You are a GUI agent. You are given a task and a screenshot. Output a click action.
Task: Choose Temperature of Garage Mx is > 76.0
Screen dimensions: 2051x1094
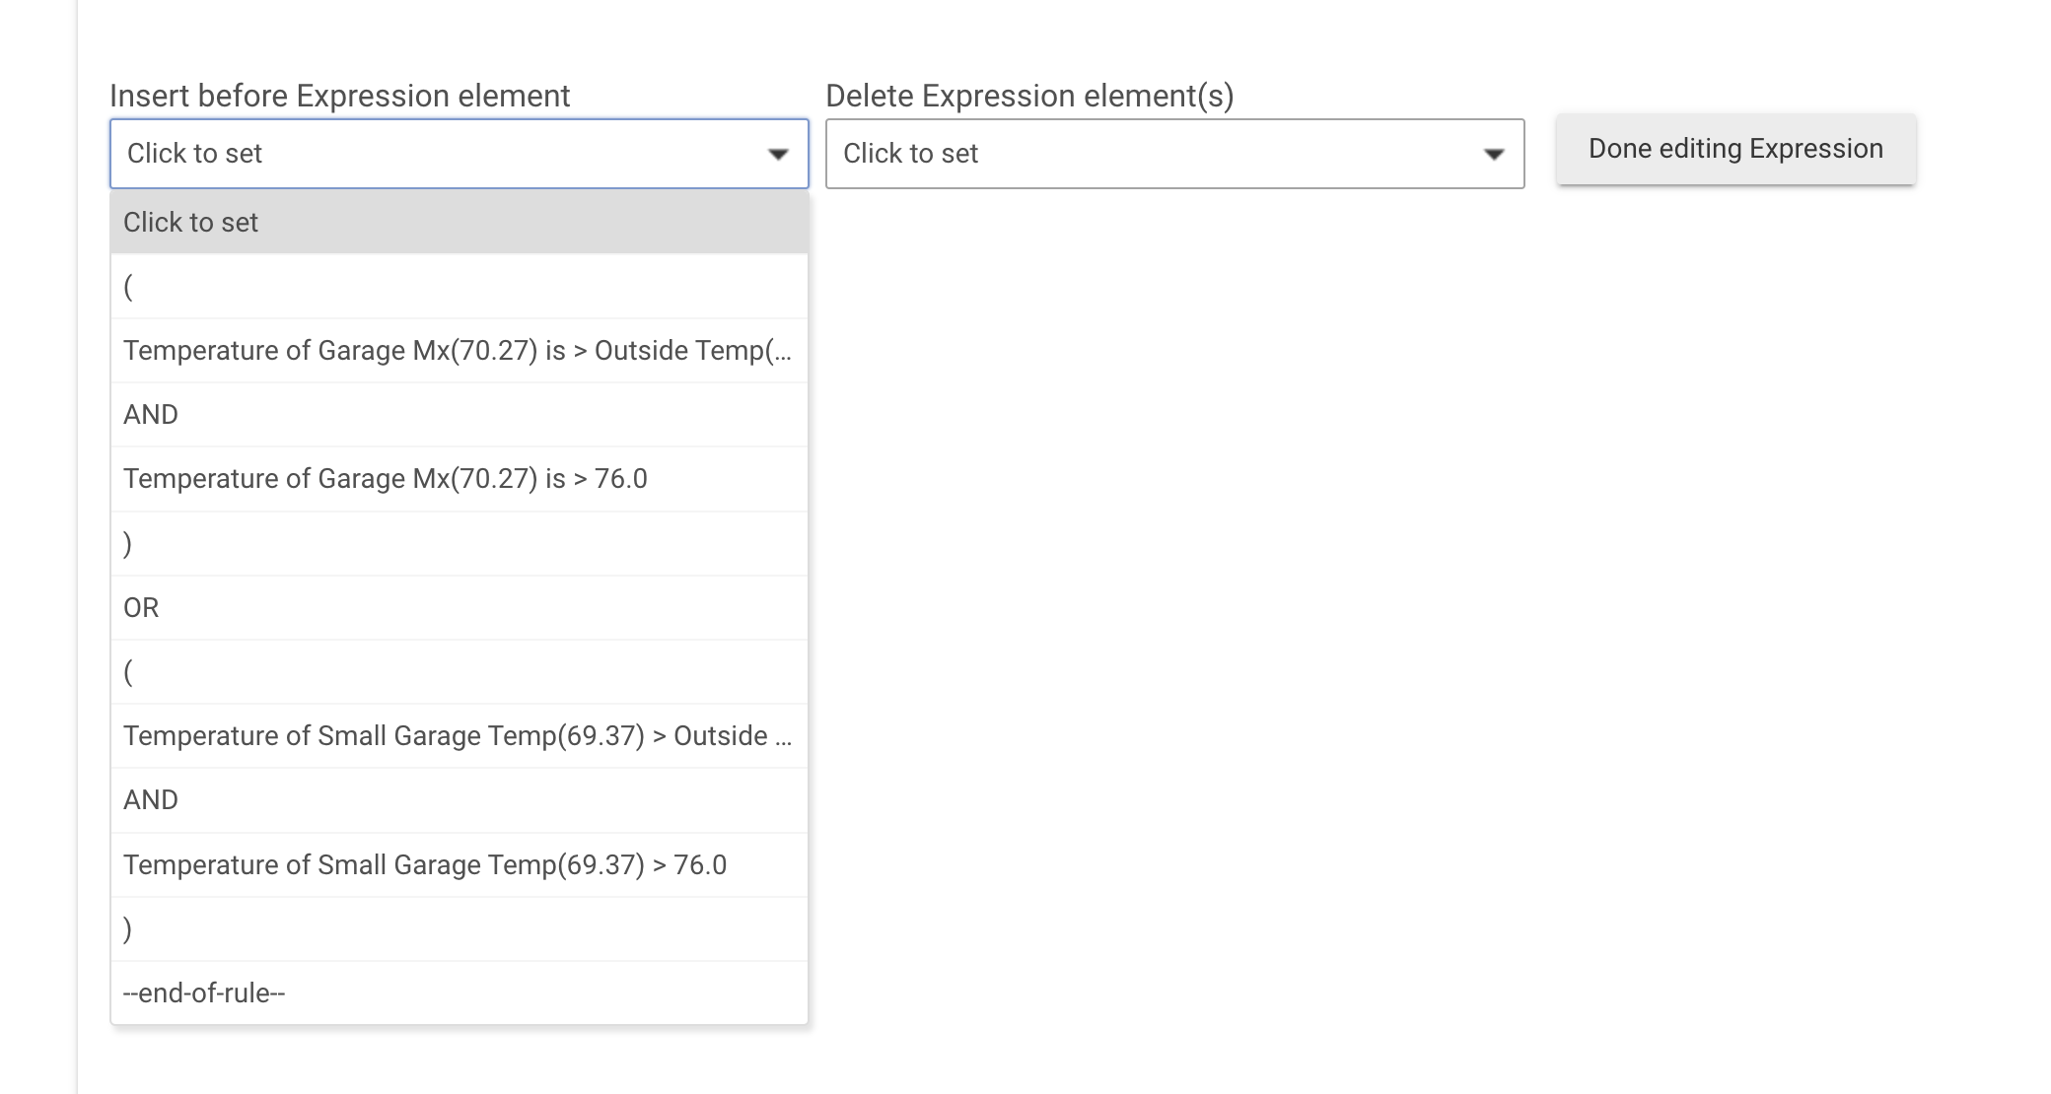460,479
